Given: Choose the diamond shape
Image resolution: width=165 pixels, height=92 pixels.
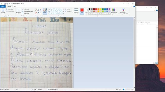Looking at the screenshot, I should pos(51,11).
